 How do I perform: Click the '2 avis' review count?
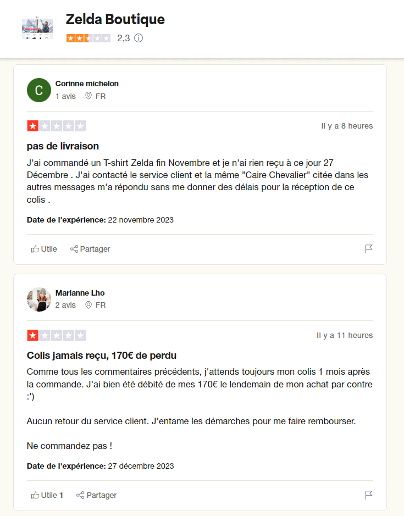65,305
